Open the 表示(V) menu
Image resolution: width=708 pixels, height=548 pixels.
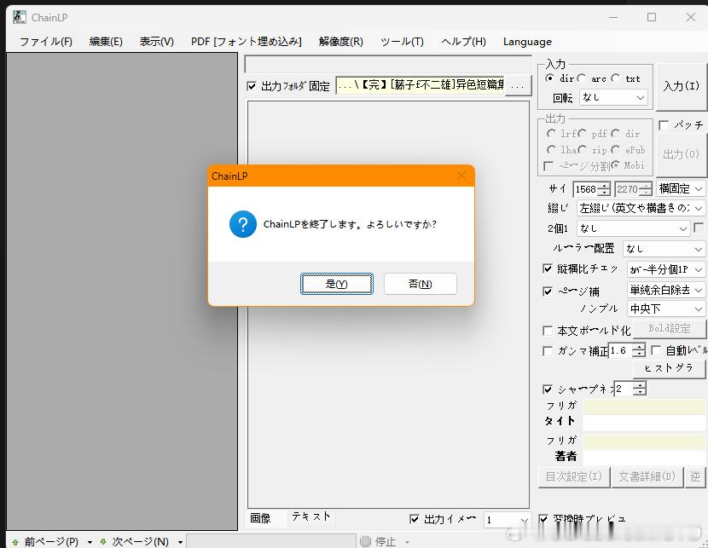coord(157,42)
